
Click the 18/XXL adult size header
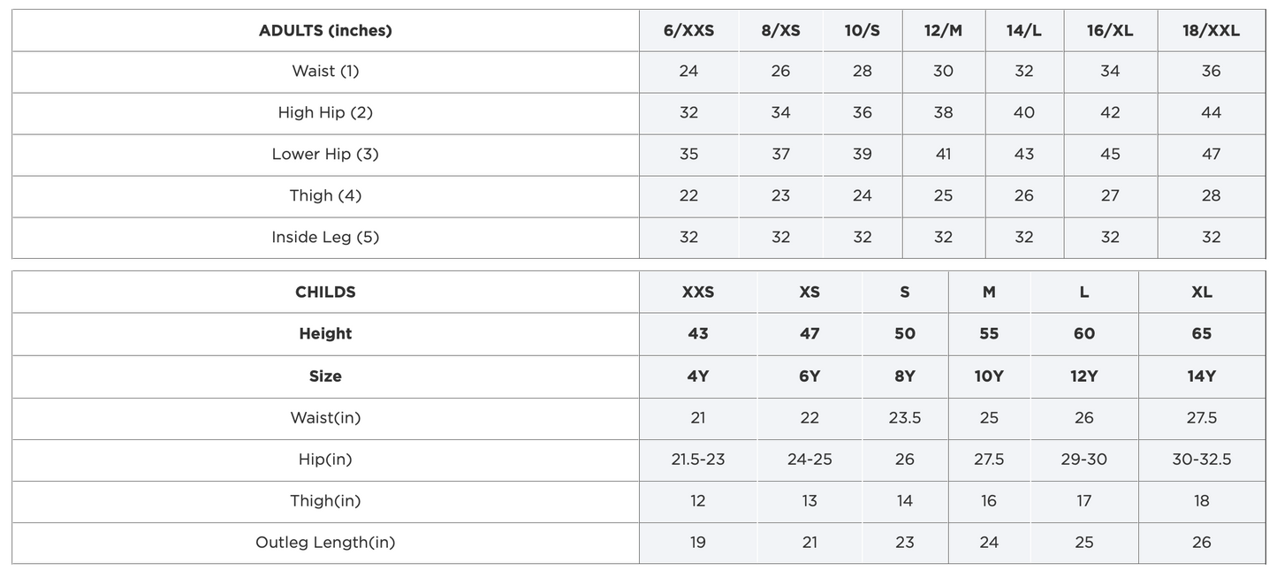(x=1211, y=30)
